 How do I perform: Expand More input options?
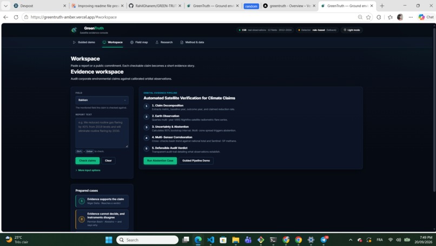point(88,170)
